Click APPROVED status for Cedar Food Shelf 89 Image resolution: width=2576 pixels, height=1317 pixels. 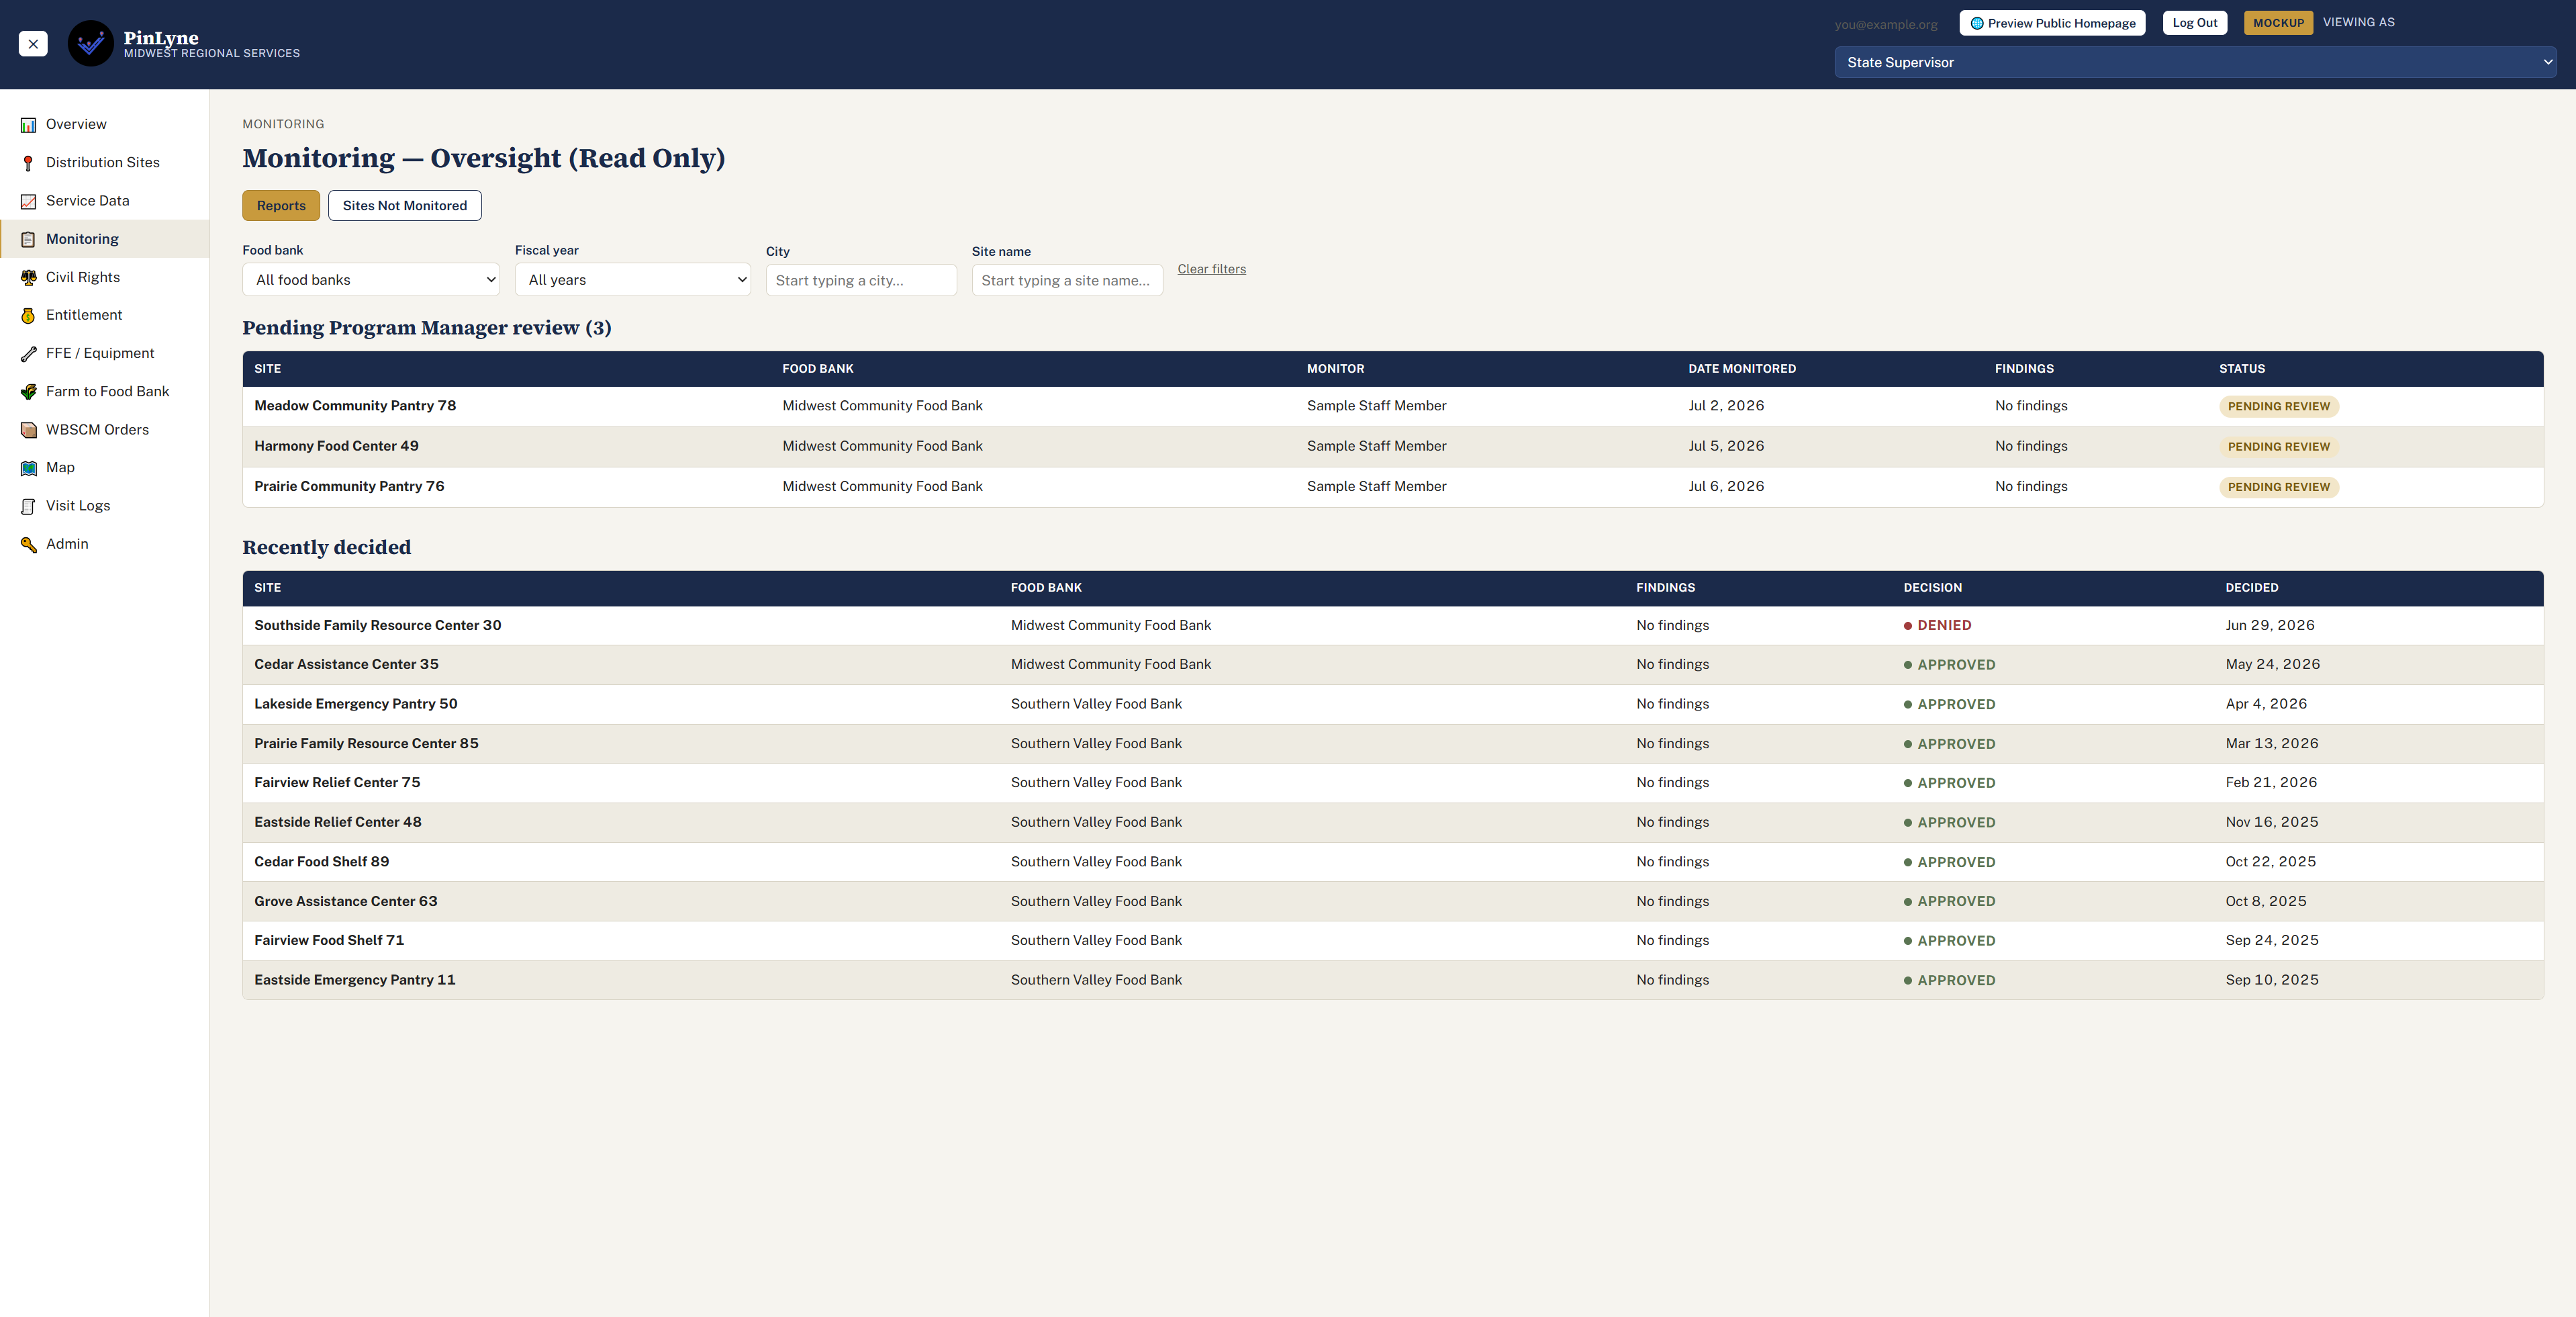1949,862
